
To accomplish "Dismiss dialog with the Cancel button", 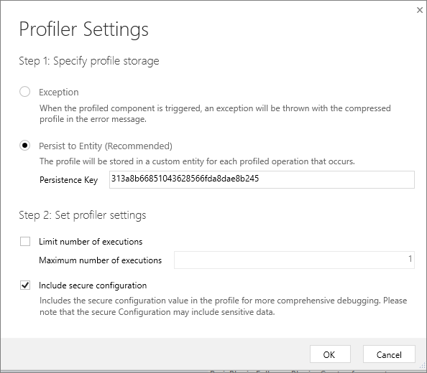I will click(x=389, y=354).
